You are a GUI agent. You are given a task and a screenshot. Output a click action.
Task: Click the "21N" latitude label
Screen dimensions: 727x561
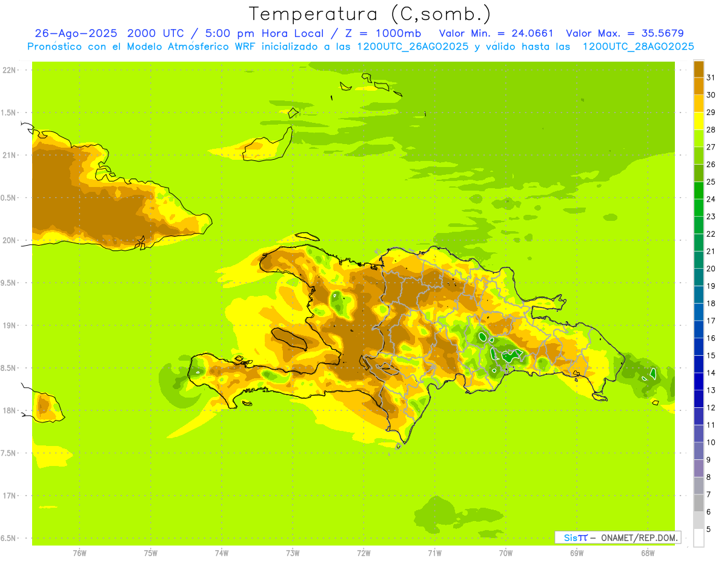(x=11, y=155)
